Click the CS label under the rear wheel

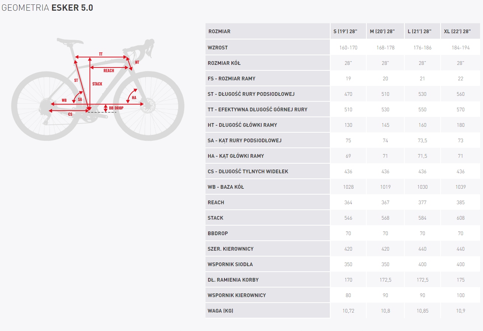click(70, 114)
